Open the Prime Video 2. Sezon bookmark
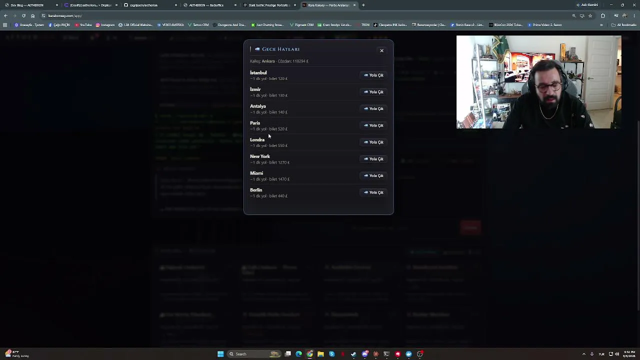 (544, 24)
